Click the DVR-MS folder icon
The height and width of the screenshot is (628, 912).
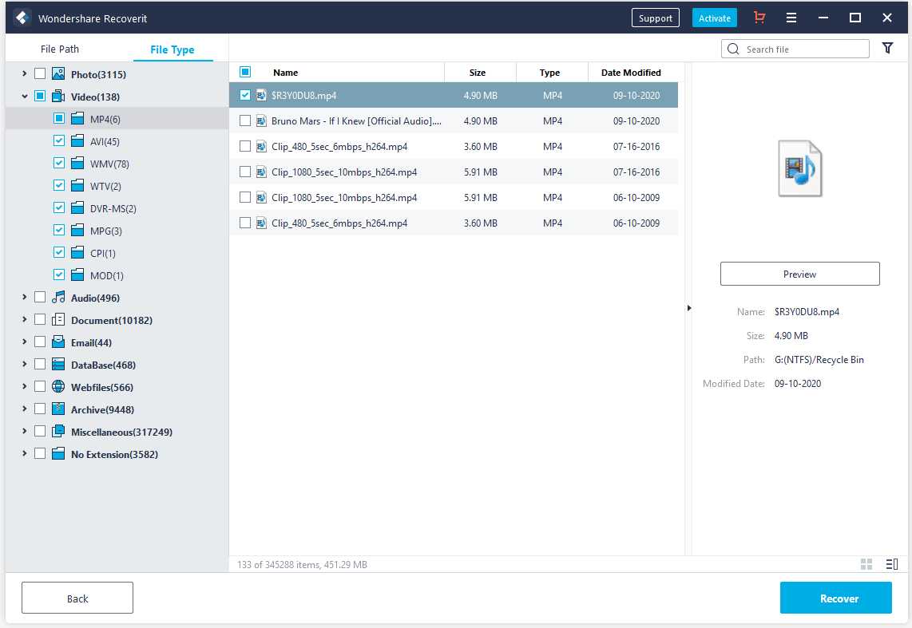point(78,208)
